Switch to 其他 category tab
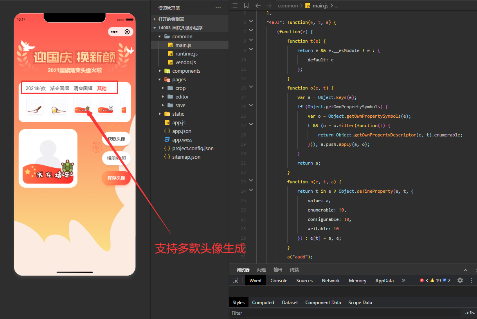Image resolution: width=477 pixels, height=319 pixels. pos(102,88)
